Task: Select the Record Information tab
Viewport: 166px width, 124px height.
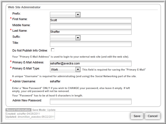Action: point(18,110)
